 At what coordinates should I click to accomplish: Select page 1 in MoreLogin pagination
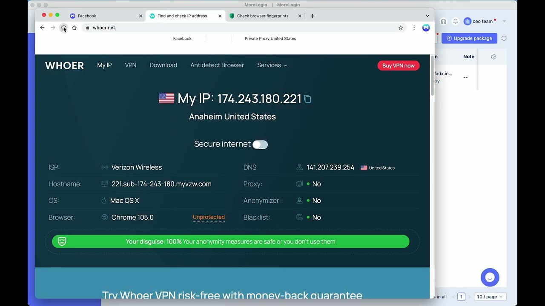click(x=461, y=297)
